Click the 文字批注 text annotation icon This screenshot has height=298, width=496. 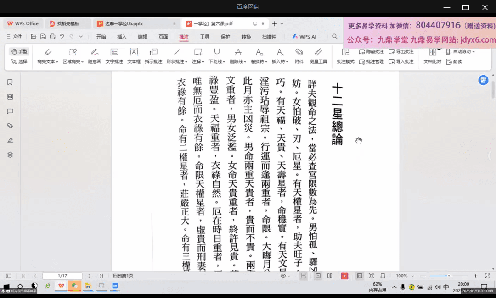pyautogui.click(x=114, y=55)
